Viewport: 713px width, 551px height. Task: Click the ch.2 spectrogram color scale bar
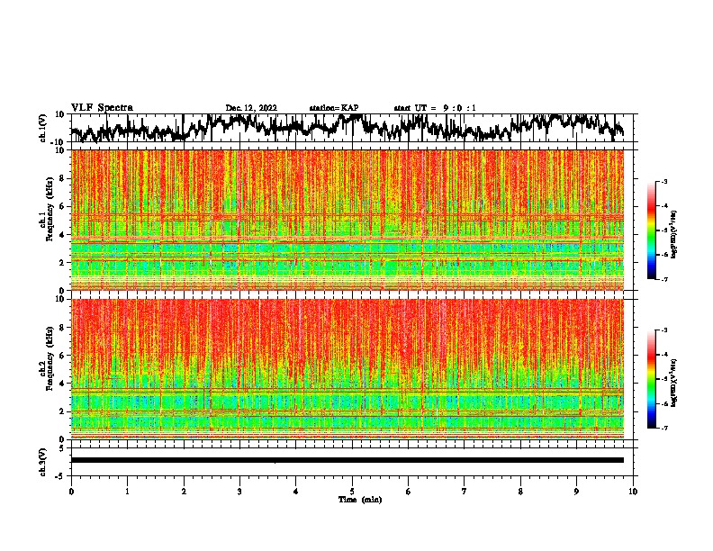tap(652, 379)
